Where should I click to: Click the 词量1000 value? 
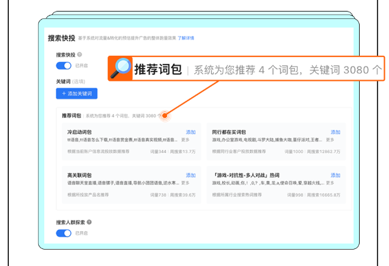pyautogui.click(x=294, y=152)
